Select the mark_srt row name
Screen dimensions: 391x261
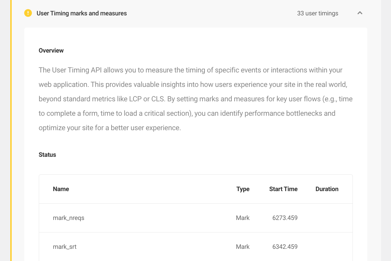[65, 247]
